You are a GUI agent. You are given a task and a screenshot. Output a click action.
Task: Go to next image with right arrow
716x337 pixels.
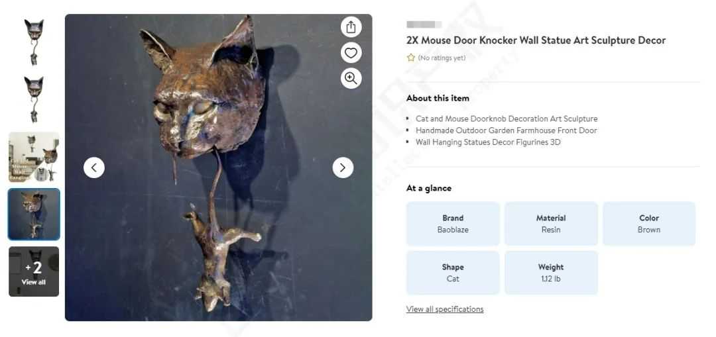coord(343,168)
